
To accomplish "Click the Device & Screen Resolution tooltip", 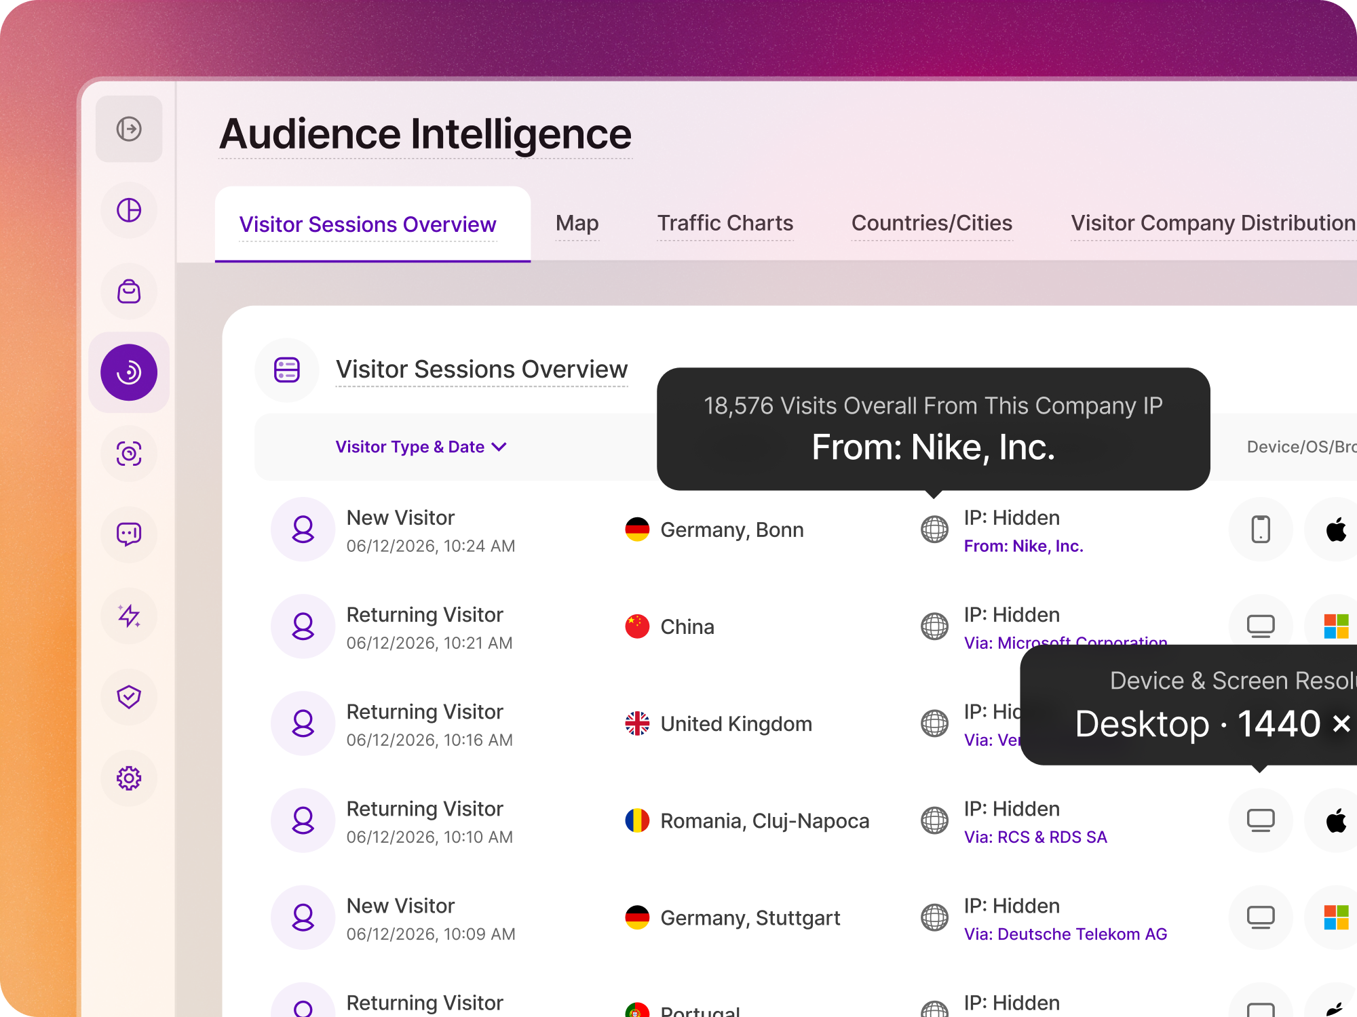I will pos(1189,705).
